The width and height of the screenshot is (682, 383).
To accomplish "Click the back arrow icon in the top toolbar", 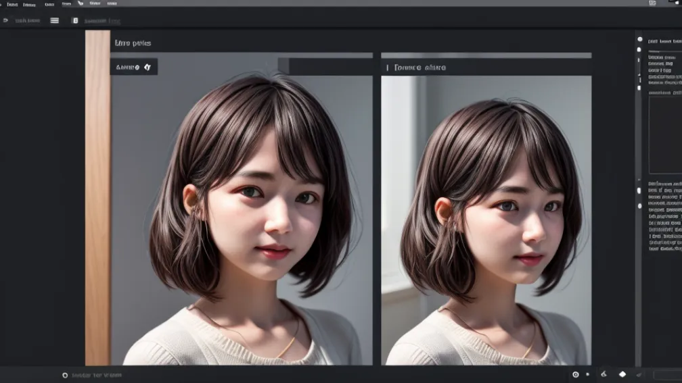I will (5, 20).
